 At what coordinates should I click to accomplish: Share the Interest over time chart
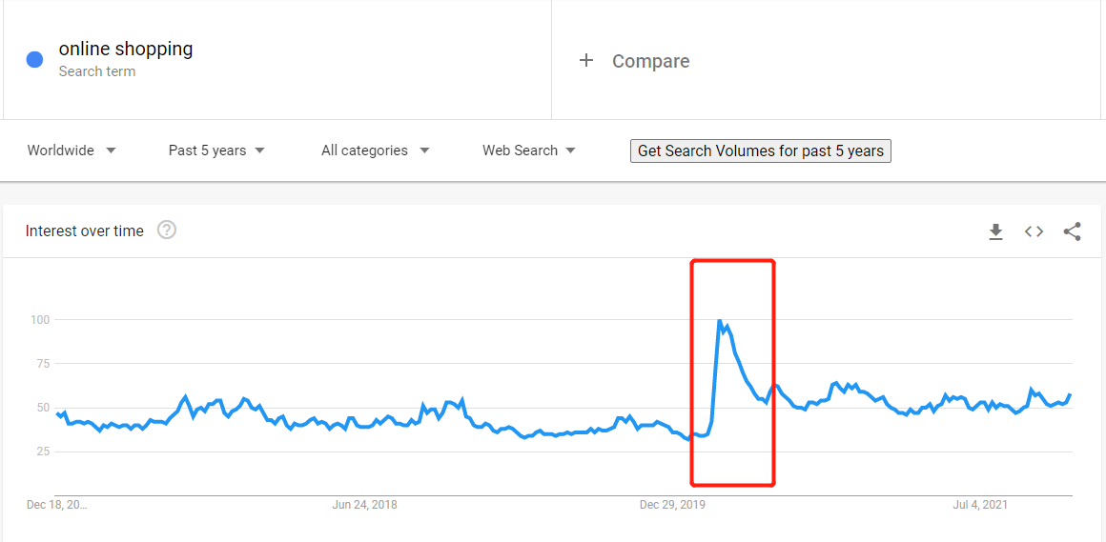[1072, 231]
